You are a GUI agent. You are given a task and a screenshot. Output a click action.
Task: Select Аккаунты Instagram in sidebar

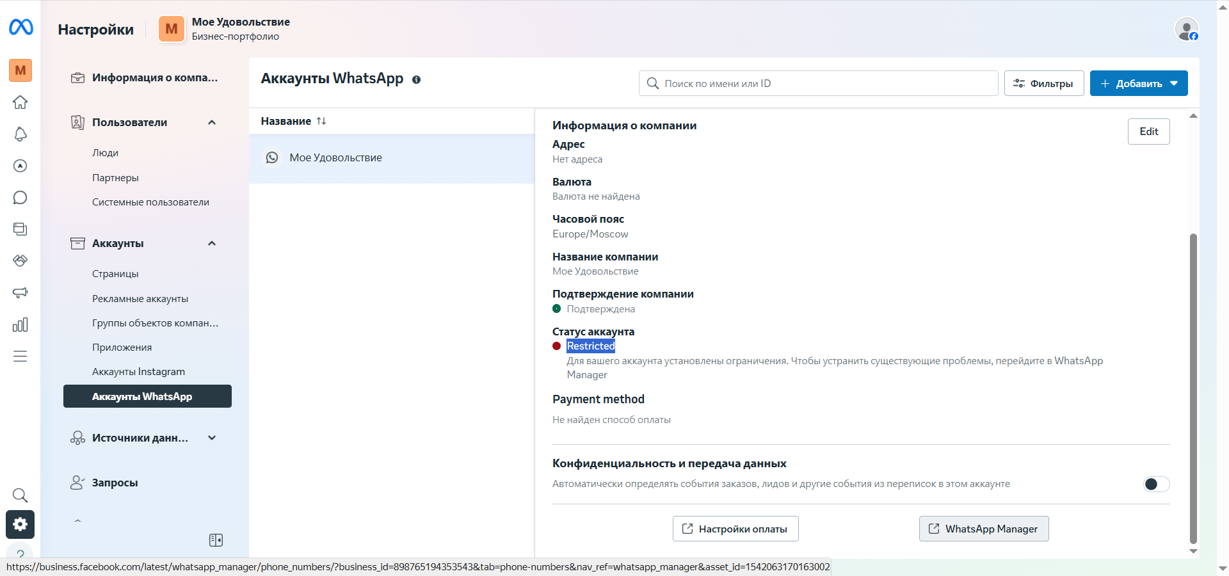click(x=138, y=372)
